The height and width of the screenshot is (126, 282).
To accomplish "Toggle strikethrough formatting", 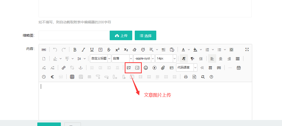I will [109, 49].
